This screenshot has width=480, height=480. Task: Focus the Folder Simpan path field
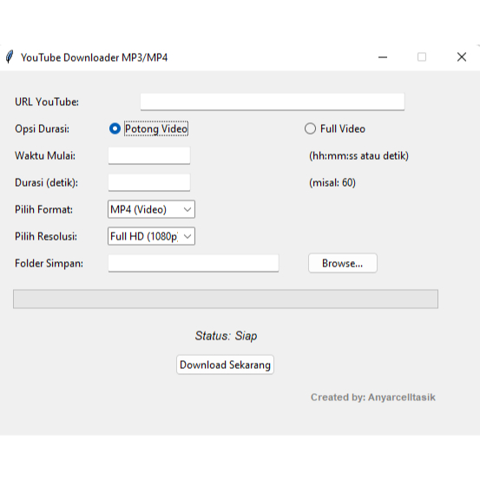194,263
